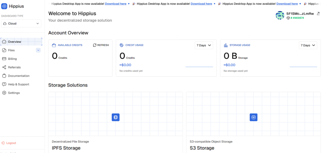
Task: Click the IPFS Storage center icon
Action: click(115, 117)
